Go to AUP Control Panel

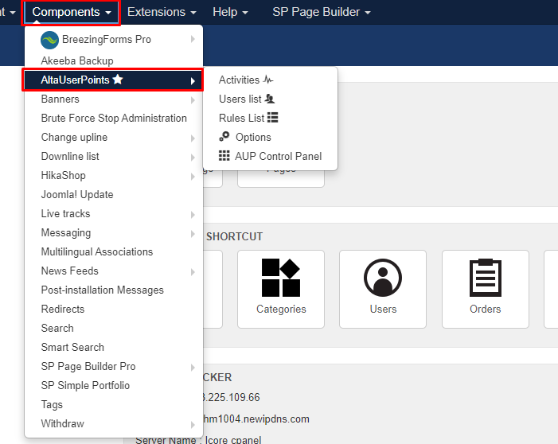(270, 156)
